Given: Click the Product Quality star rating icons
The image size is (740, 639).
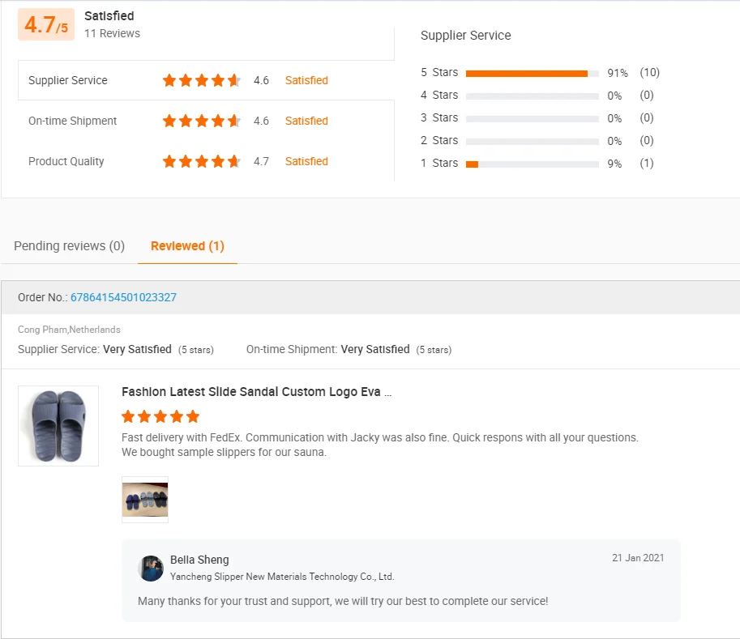Looking at the screenshot, I should tap(202, 161).
